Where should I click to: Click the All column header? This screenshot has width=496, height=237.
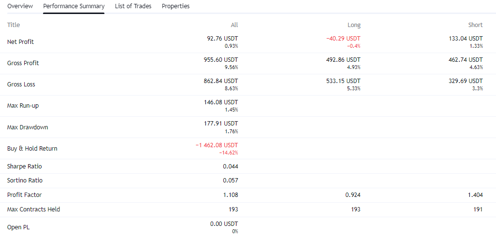tap(234, 25)
